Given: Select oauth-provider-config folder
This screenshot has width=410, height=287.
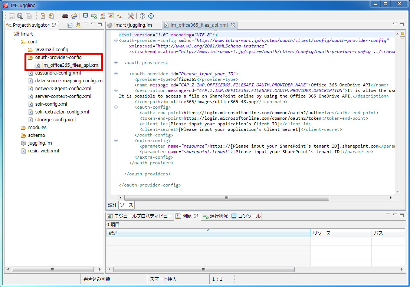Looking at the screenshot, I should click(x=55, y=57).
